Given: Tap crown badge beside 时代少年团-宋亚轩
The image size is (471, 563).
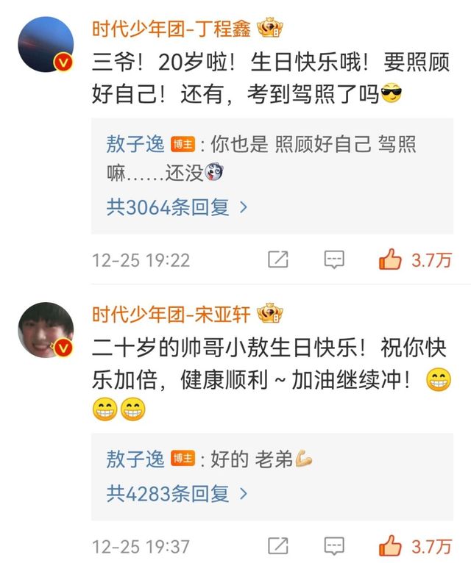Looking at the screenshot, I should tap(270, 313).
